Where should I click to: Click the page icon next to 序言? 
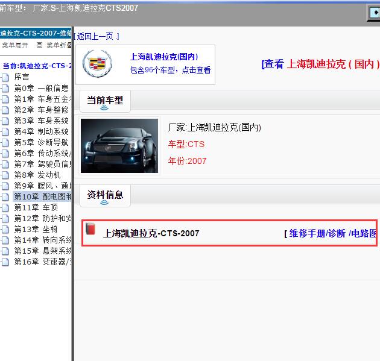point(5,77)
